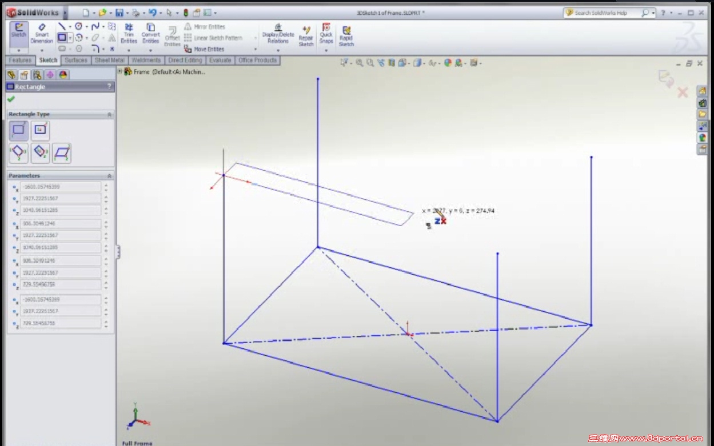Open FeatureManager design tree tab

pyautogui.click(x=11, y=75)
